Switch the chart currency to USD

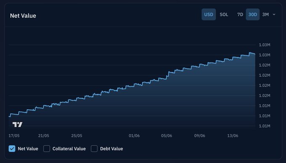coord(209,14)
